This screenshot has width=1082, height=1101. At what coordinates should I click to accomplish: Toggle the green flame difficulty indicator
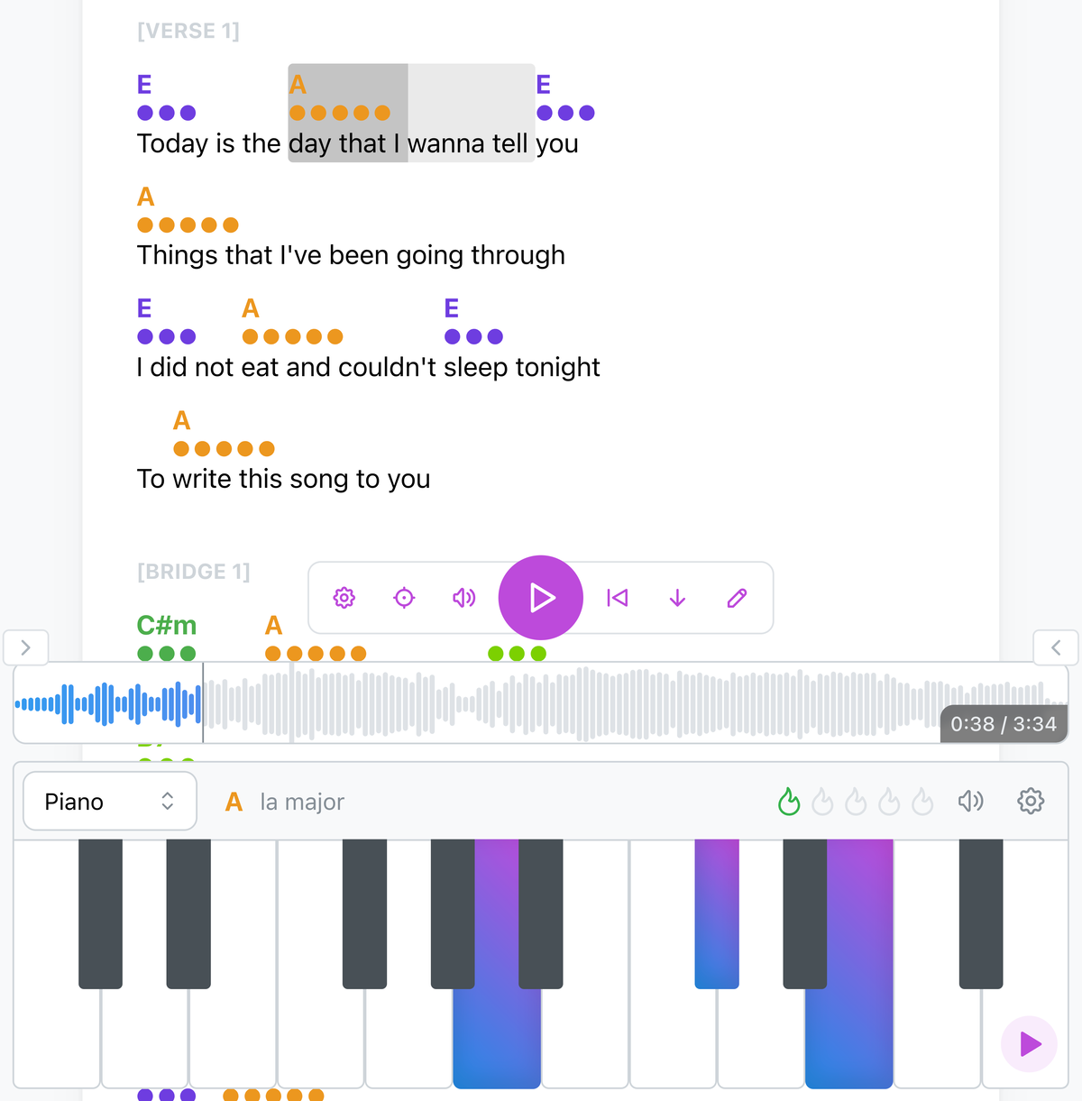pyautogui.click(x=789, y=801)
